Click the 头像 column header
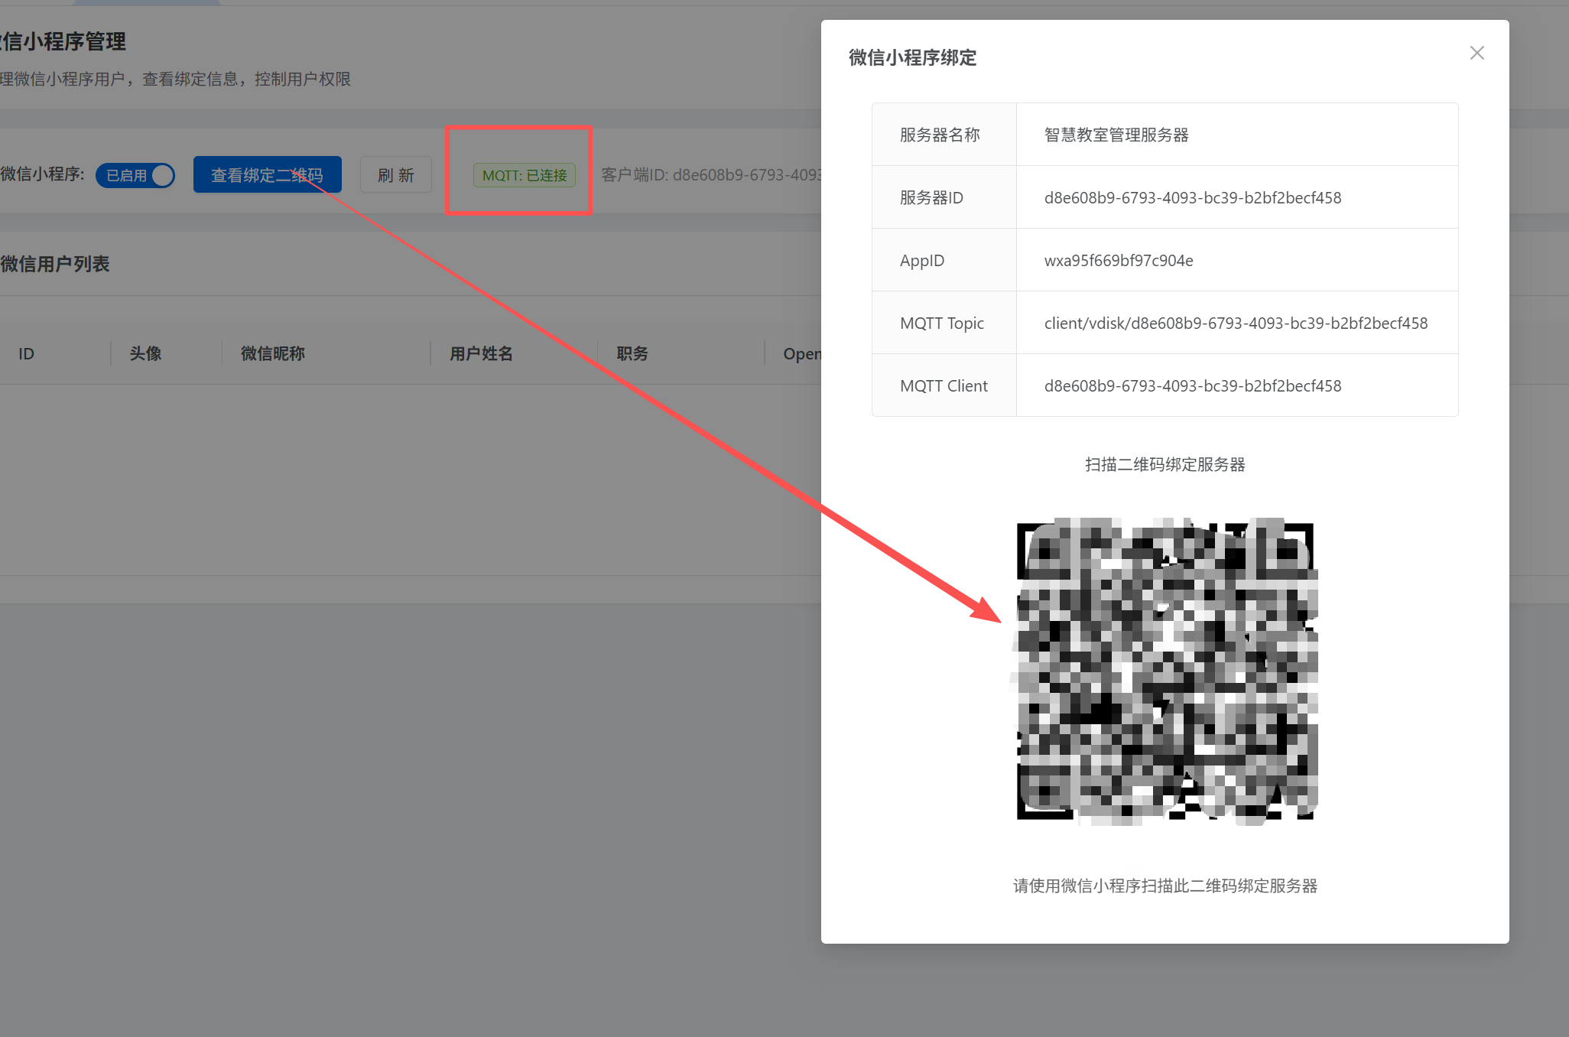The image size is (1569, 1037). pos(145,353)
